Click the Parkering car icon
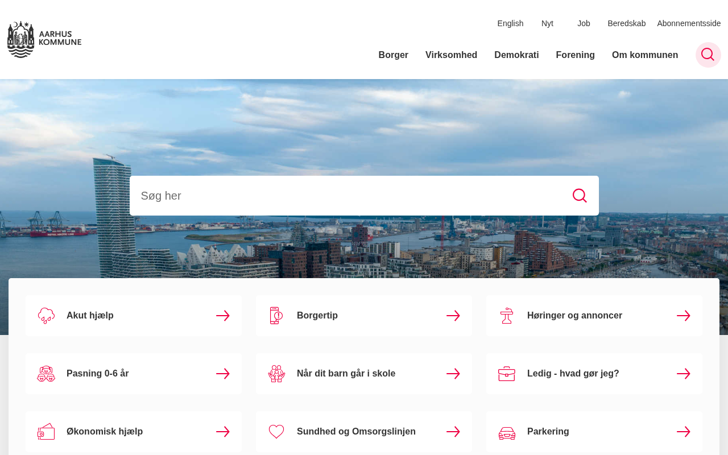 [507, 433]
